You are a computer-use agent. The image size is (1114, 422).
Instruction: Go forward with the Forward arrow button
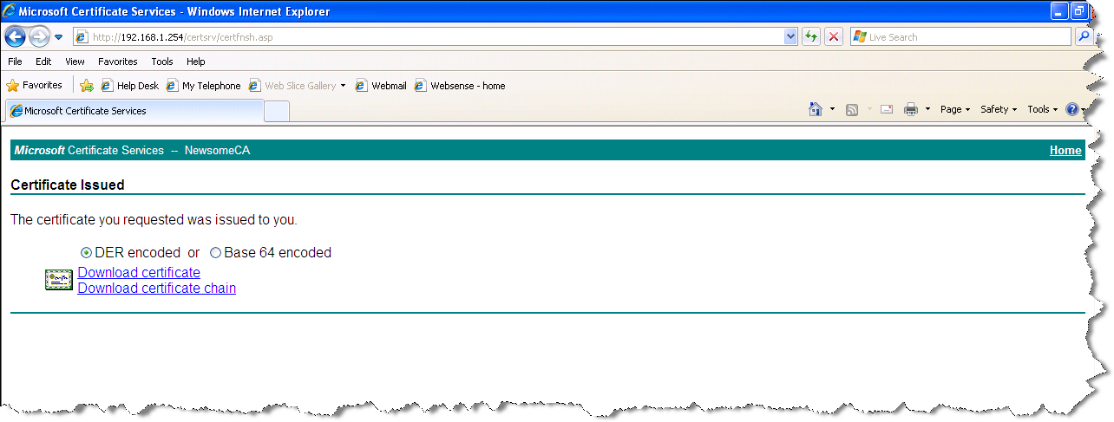(39, 37)
